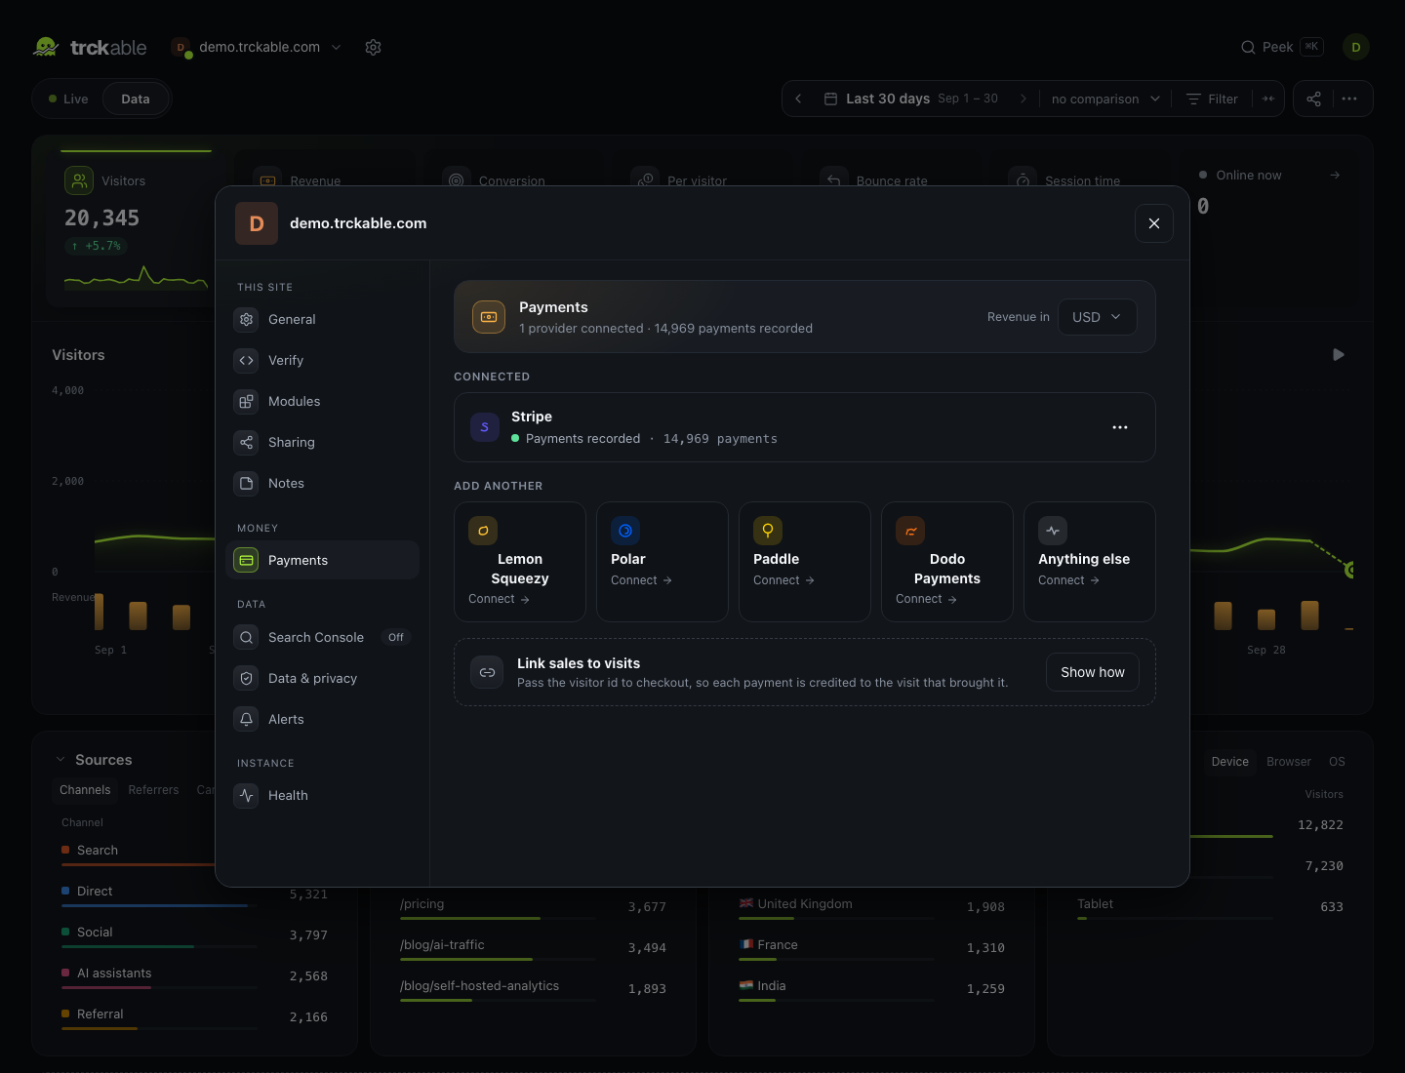Viewport: 1405px width, 1073px height.
Task: Select the Referrers tab in Sources
Action: tap(153, 790)
